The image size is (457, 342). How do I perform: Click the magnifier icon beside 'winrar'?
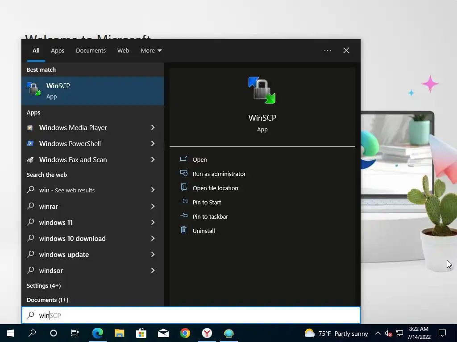[31, 206]
